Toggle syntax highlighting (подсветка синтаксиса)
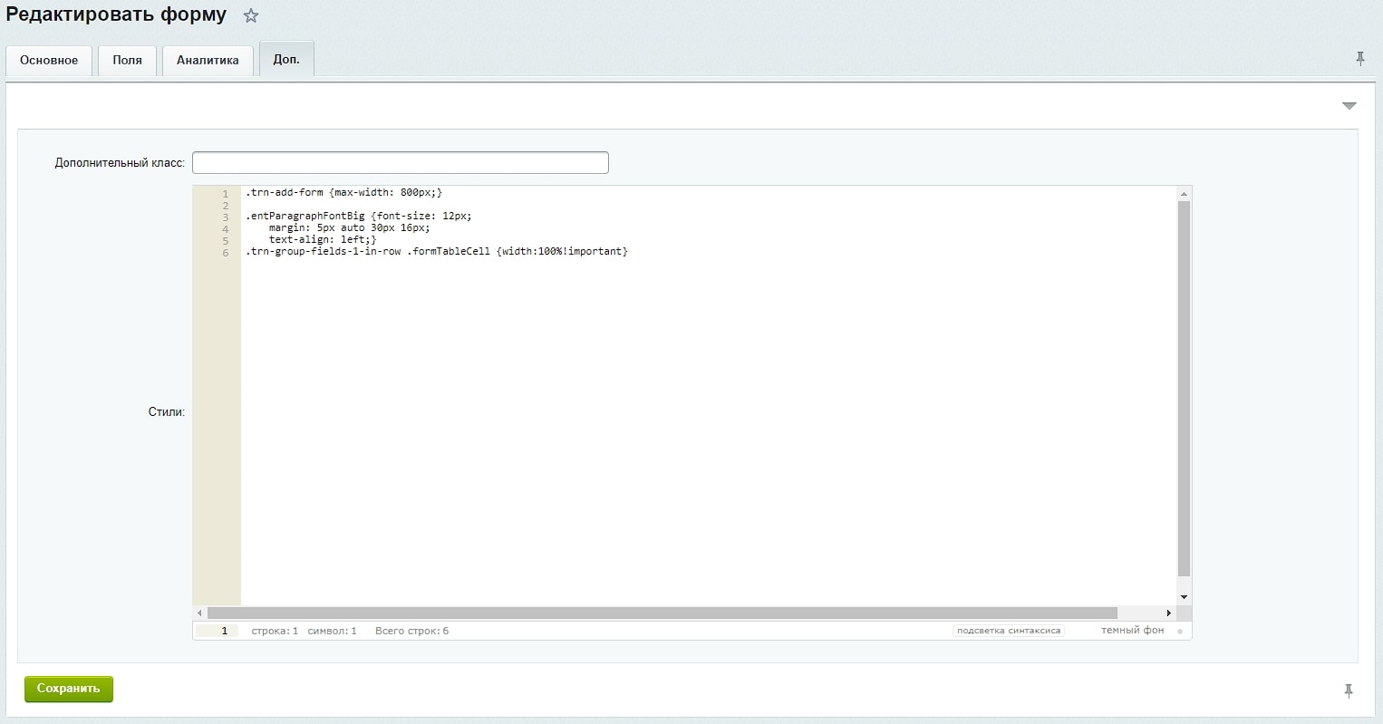This screenshot has height=724, width=1383. [1008, 631]
